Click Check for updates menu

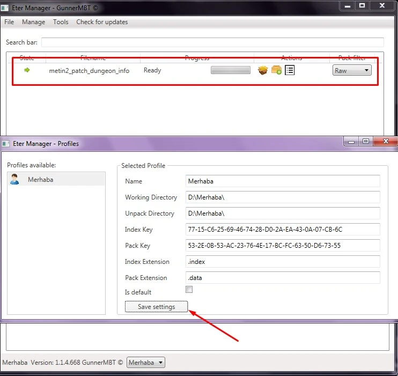tap(102, 22)
